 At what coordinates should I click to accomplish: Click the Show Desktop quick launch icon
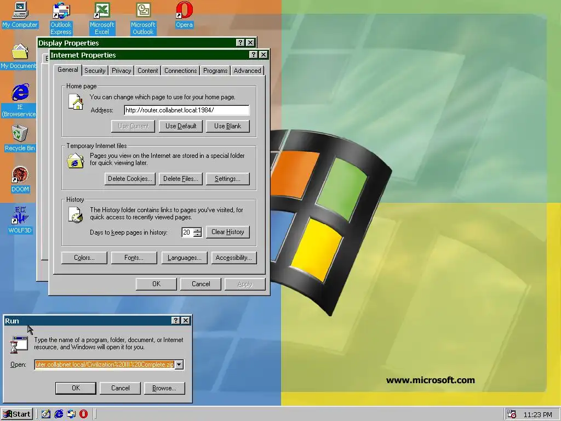(46, 414)
